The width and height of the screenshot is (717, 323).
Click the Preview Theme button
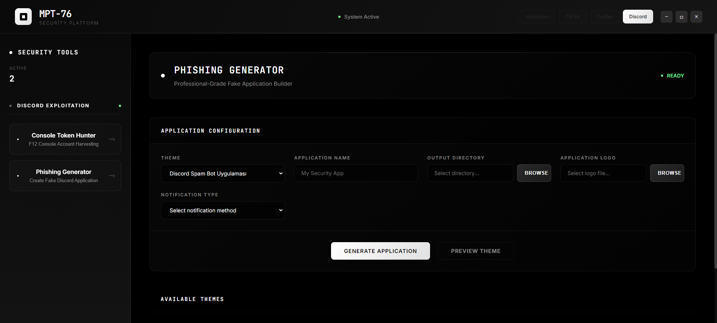(476, 251)
